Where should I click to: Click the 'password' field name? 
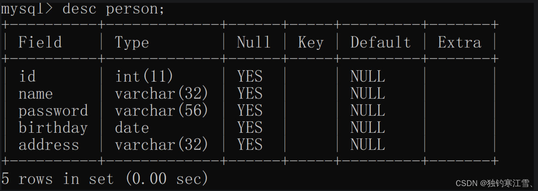[53, 111]
